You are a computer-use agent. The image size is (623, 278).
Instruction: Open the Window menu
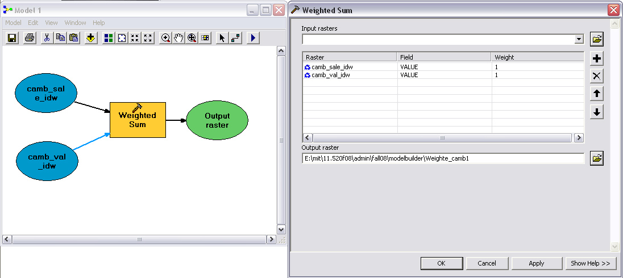click(x=75, y=23)
